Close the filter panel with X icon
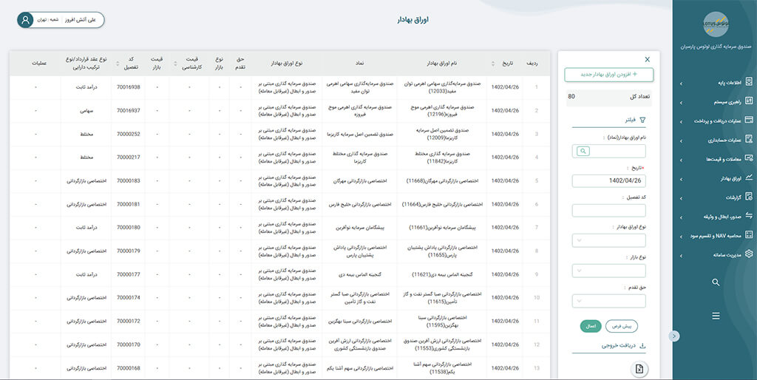 [x=648, y=59]
